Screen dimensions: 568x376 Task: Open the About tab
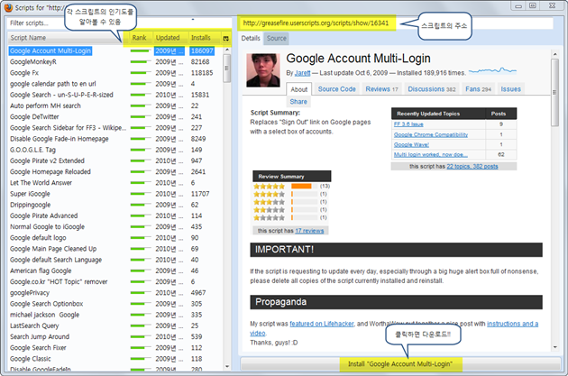298,89
